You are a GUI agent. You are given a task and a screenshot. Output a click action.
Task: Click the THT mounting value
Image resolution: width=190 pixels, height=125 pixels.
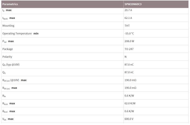[x=127, y=26]
